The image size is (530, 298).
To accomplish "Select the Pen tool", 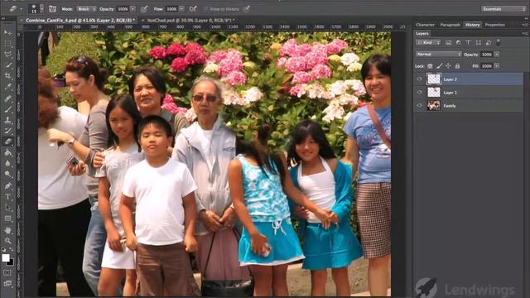I will [7, 185].
